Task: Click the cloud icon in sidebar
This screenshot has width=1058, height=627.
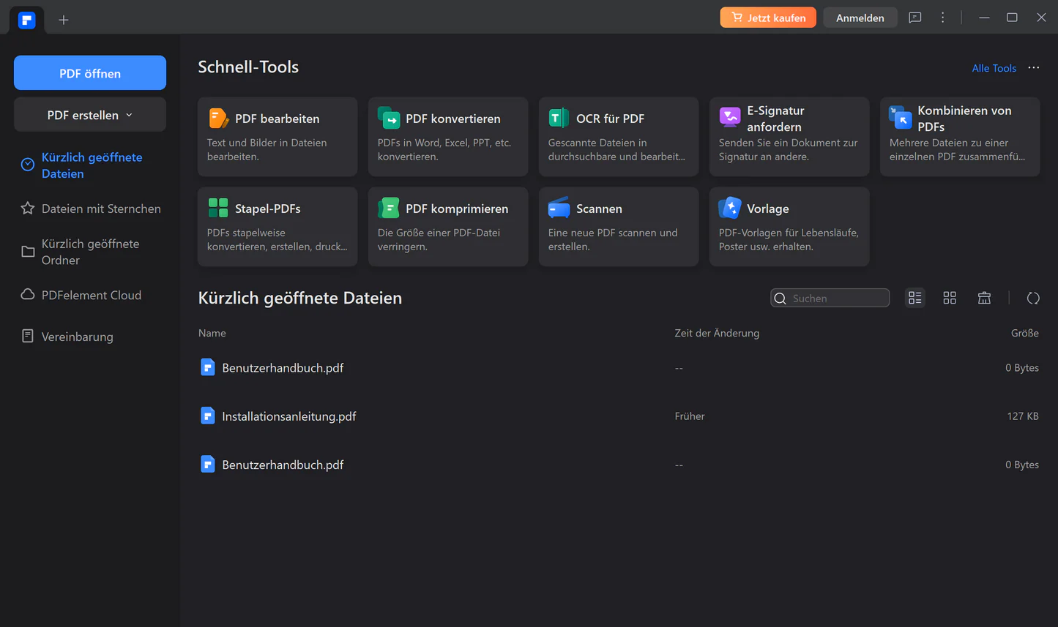Action: (x=28, y=295)
